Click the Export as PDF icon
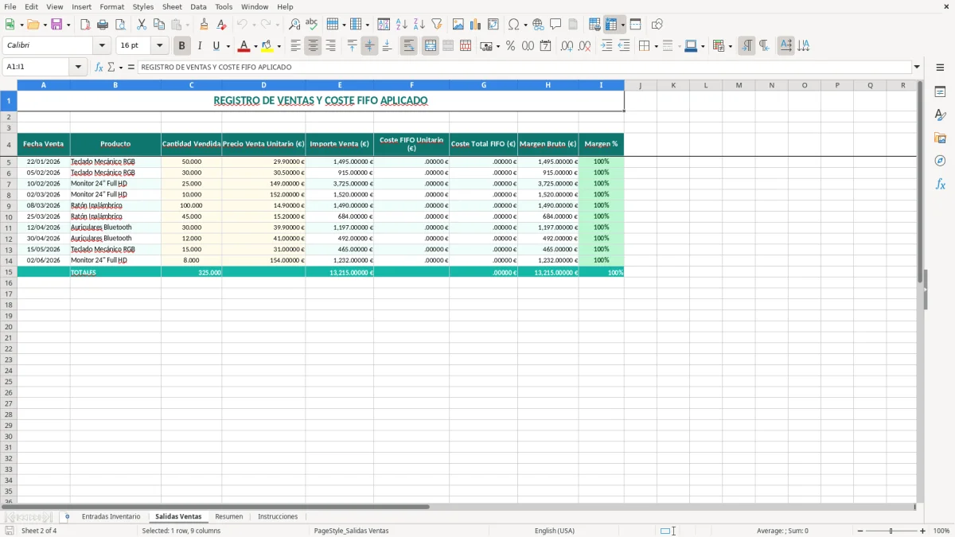955x537 pixels. click(x=85, y=25)
